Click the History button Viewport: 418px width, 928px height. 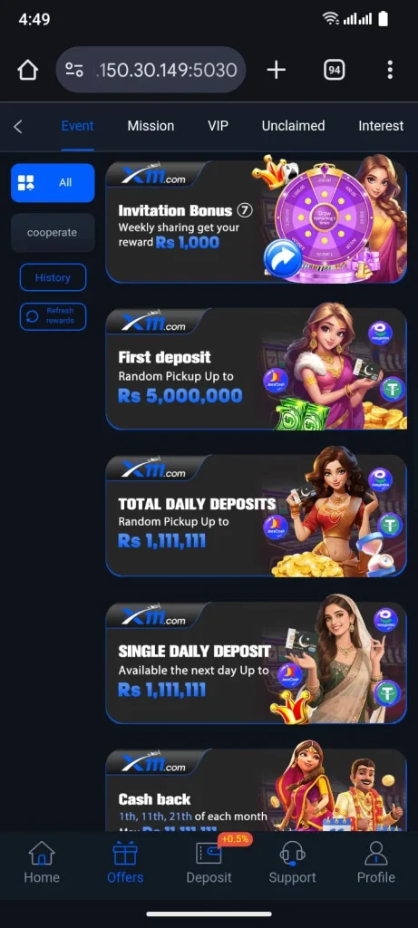[x=53, y=277]
